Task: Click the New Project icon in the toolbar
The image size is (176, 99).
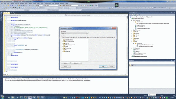Action: (2, 5)
